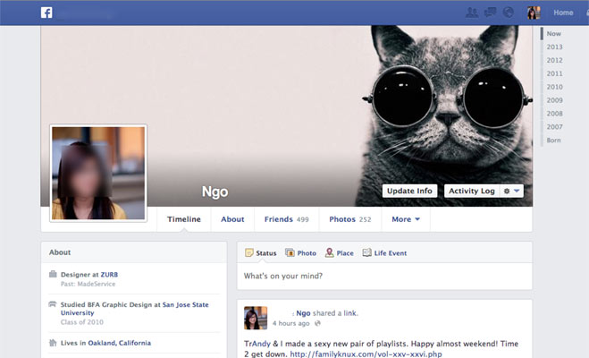Jump to 2008 on timeline

tap(554, 113)
